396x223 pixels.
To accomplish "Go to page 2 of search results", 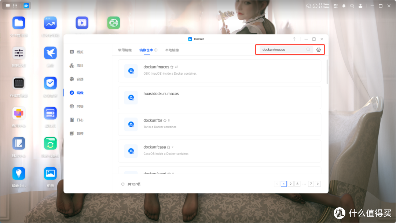I will click(290, 184).
